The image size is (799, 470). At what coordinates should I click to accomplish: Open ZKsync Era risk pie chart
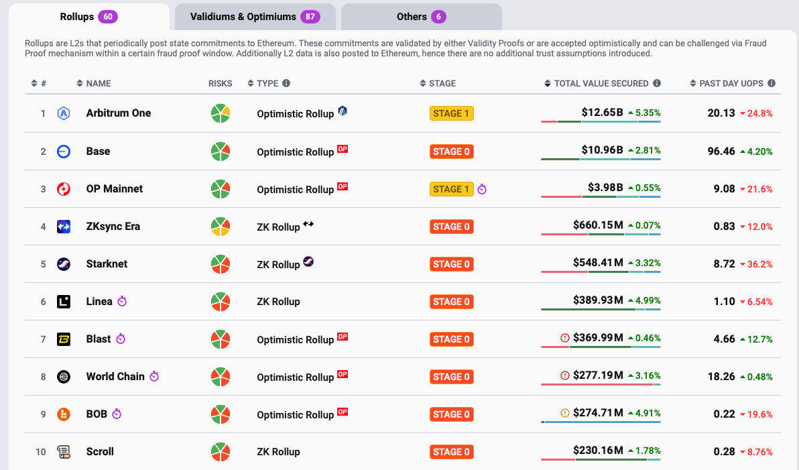(x=221, y=227)
